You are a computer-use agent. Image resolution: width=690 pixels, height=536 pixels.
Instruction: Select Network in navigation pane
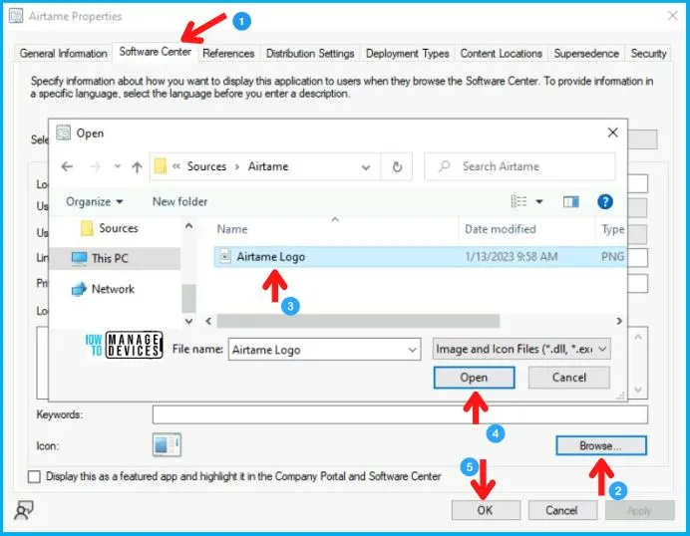103,289
